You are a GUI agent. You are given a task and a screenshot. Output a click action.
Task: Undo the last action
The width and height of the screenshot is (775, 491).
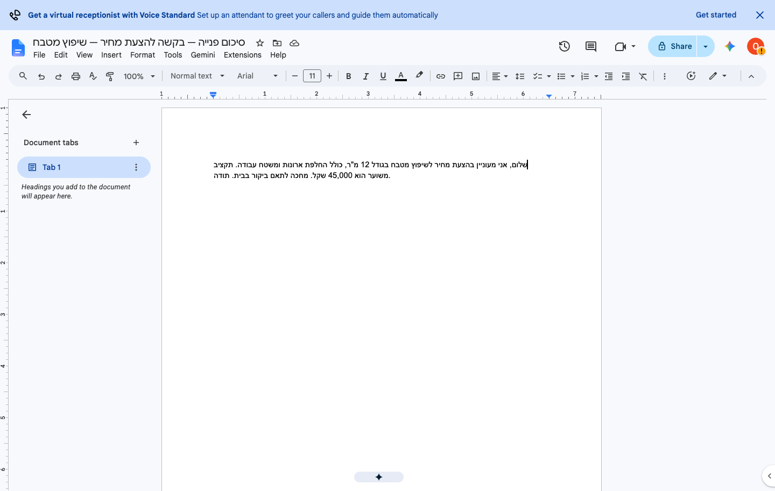pyautogui.click(x=41, y=76)
